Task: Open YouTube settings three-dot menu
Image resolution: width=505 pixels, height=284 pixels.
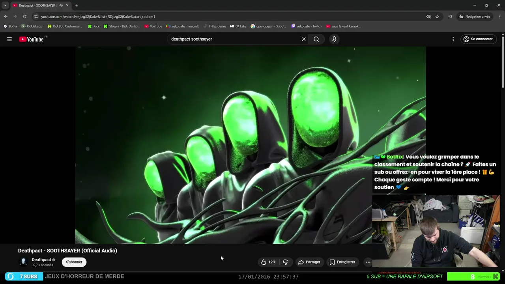Action: (453, 39)
